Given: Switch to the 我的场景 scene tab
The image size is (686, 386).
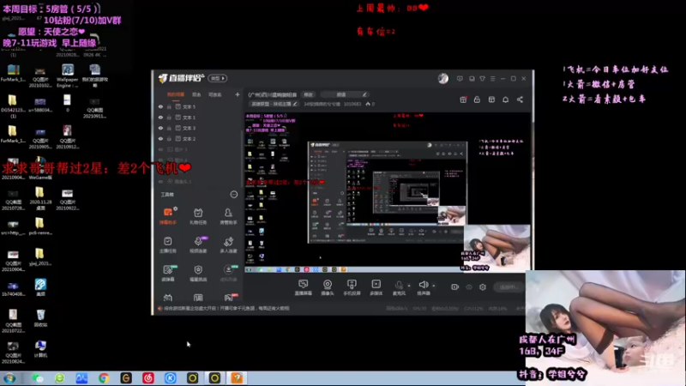Looking at the screenshot, I should (x=176, y=94).
